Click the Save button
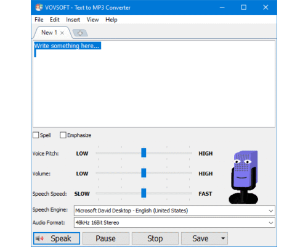The width and height of the screenshot is (308, 247). coord(200,238)
